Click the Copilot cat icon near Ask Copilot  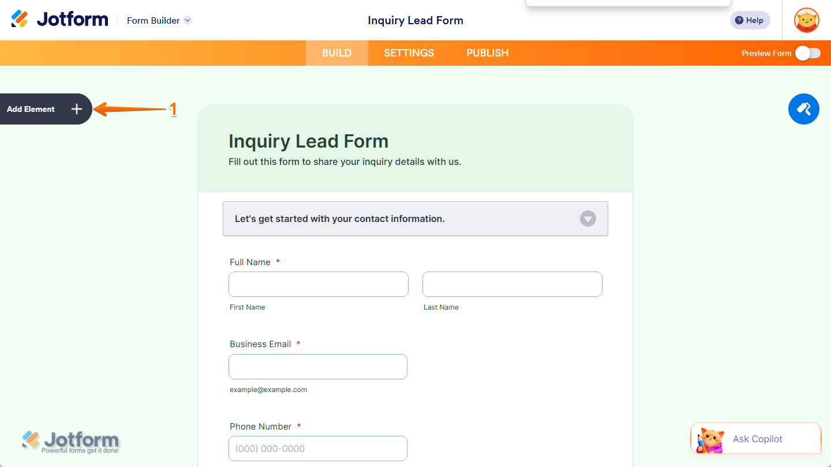tap(711, 439)
